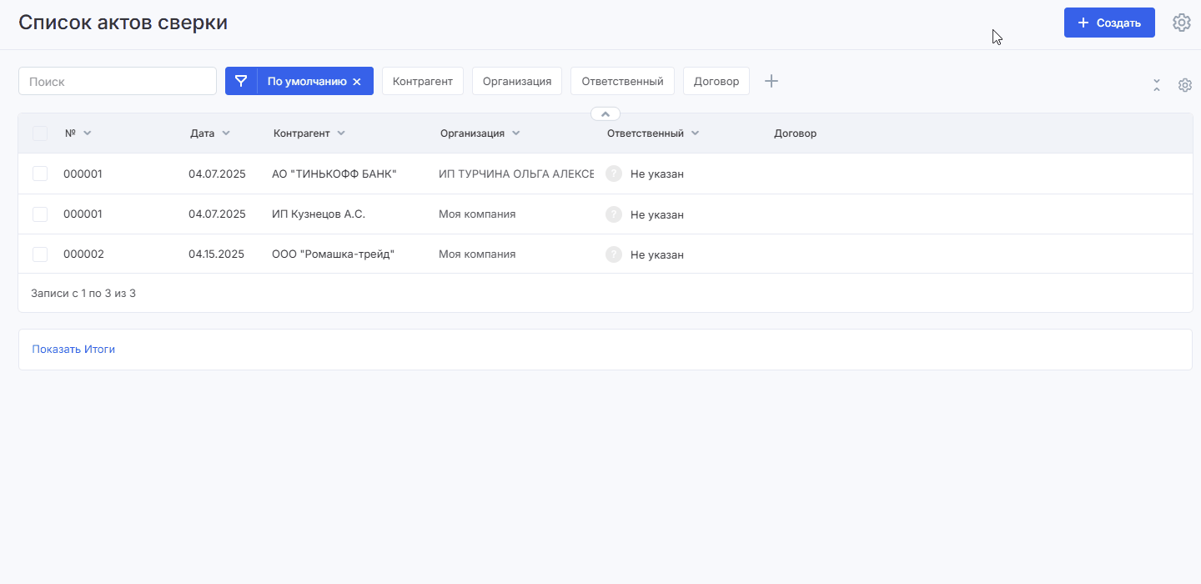Expand the Дата column dropdown arrow

pyautogui.click(x=226, y=133)
